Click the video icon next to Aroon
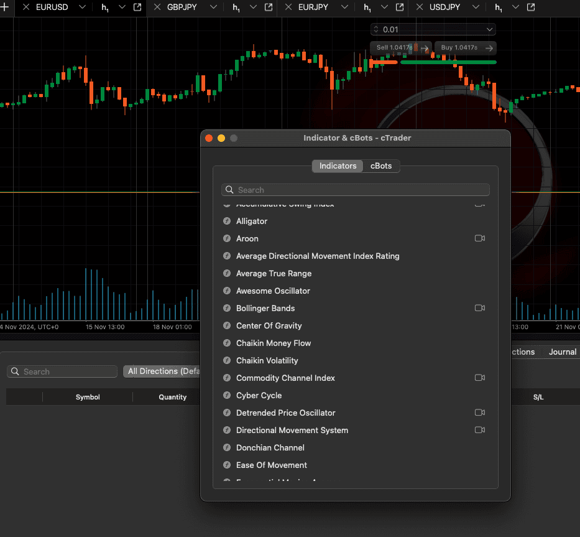This screenshot has height=537, width=580. coord(479,238)
